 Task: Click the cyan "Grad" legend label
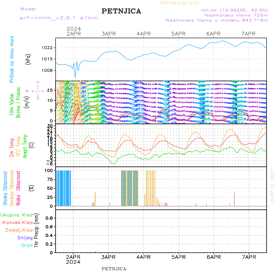click(27, 245)
